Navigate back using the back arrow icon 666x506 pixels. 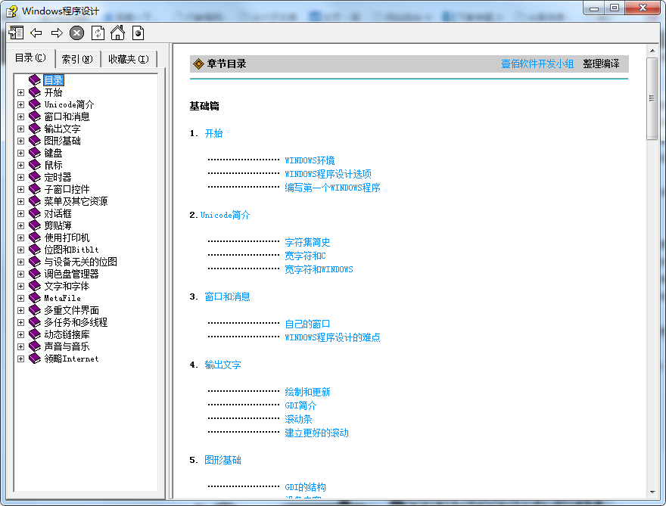36,32
